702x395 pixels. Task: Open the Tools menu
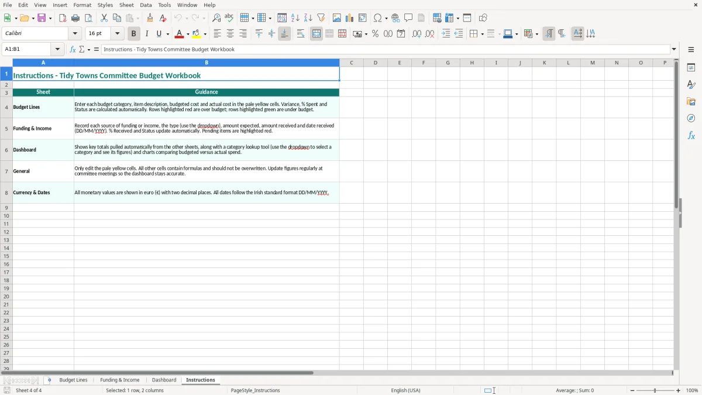click(x=164, y=5)
